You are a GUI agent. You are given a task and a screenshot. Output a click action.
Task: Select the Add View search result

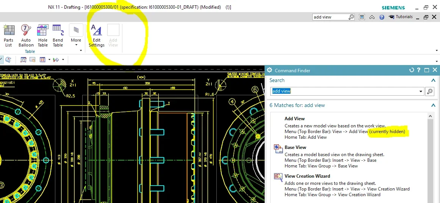(x=294, y=119)
